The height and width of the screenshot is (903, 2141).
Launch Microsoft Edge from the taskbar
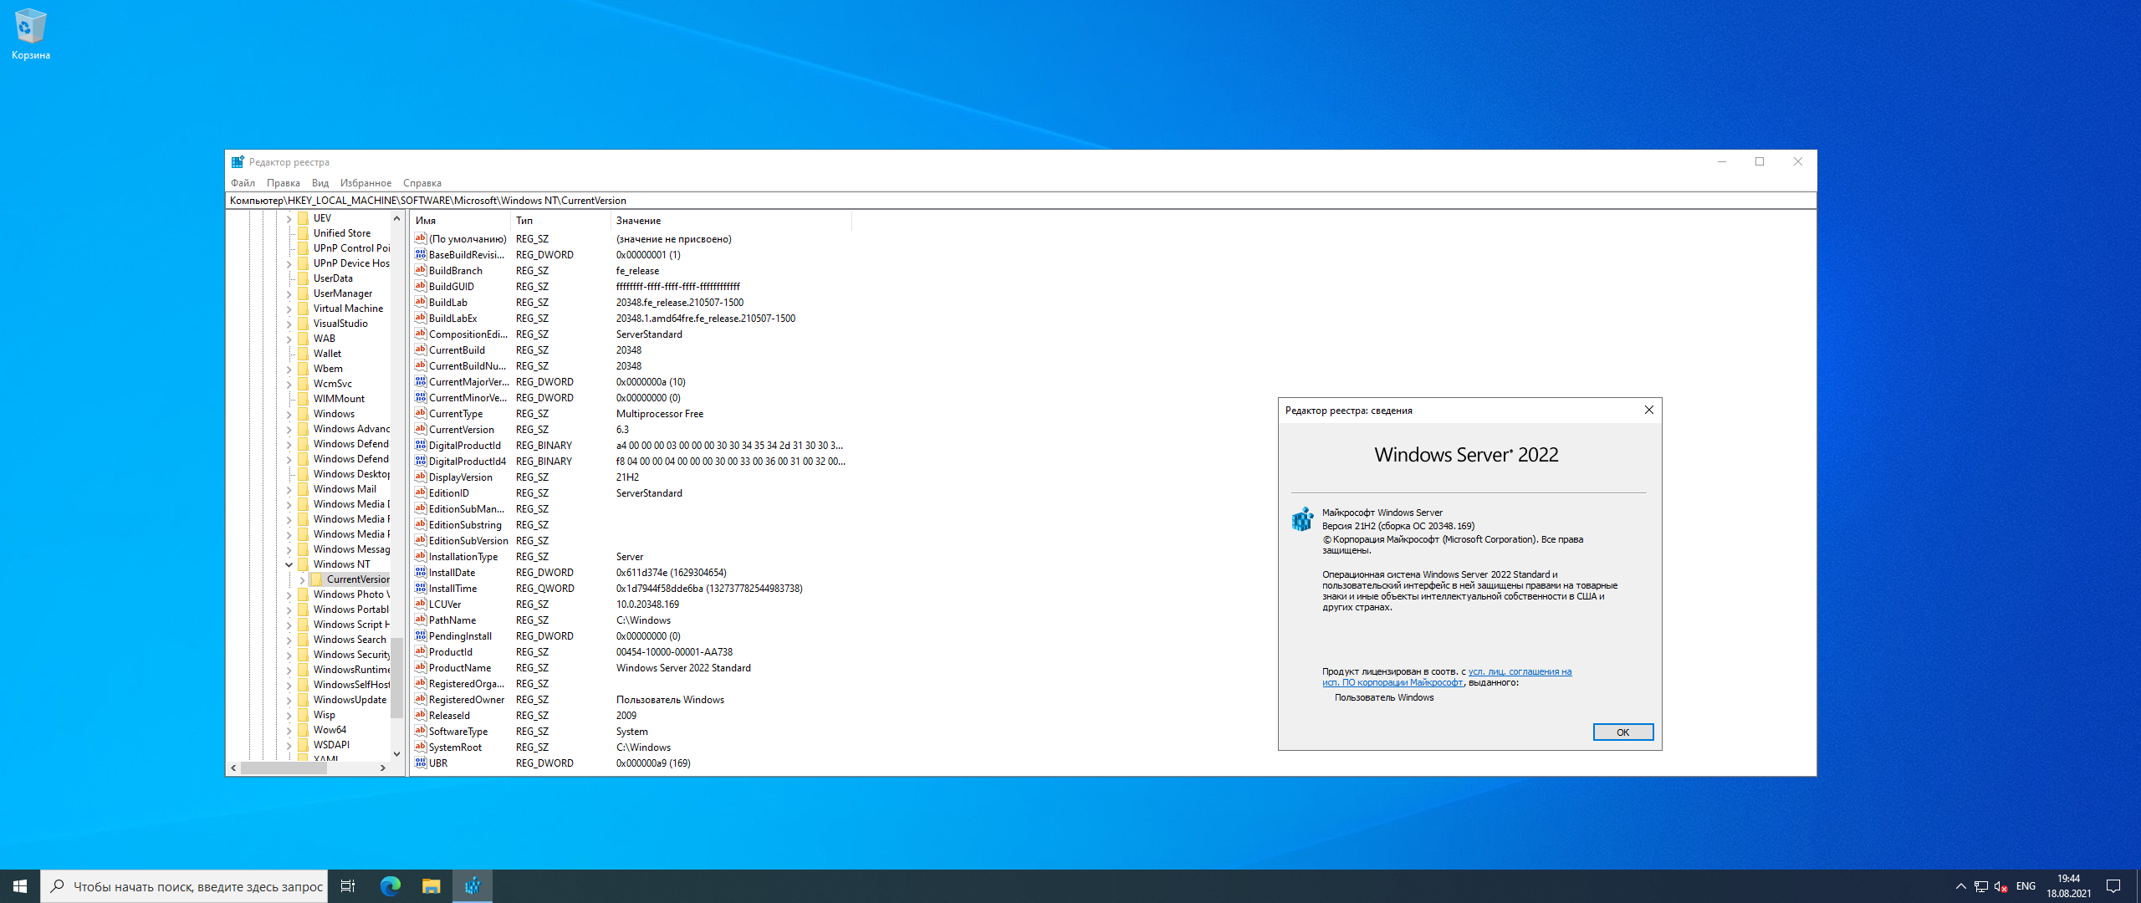point(390,886)
